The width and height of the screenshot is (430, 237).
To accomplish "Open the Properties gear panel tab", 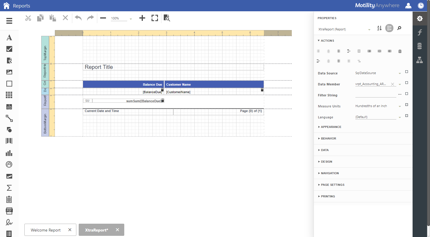I will (x=420, y=19).
